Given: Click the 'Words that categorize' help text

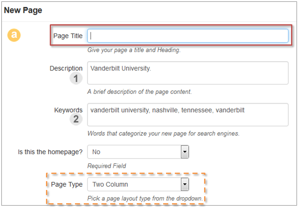Looking at the screenshot, I should 163,134.
